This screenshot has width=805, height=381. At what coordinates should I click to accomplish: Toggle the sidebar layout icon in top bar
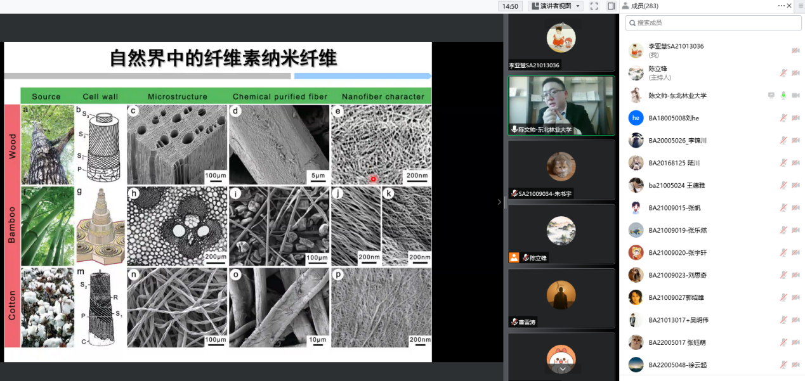pos(611,6)
